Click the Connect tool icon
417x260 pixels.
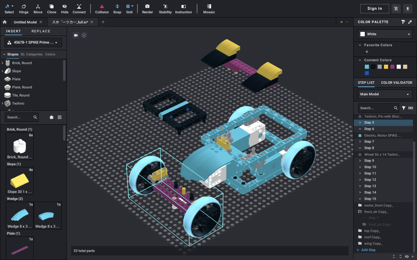[x=79, y=9]
